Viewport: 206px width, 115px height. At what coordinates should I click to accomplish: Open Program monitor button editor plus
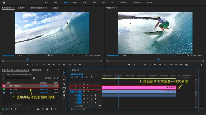(x=201, y=65)
